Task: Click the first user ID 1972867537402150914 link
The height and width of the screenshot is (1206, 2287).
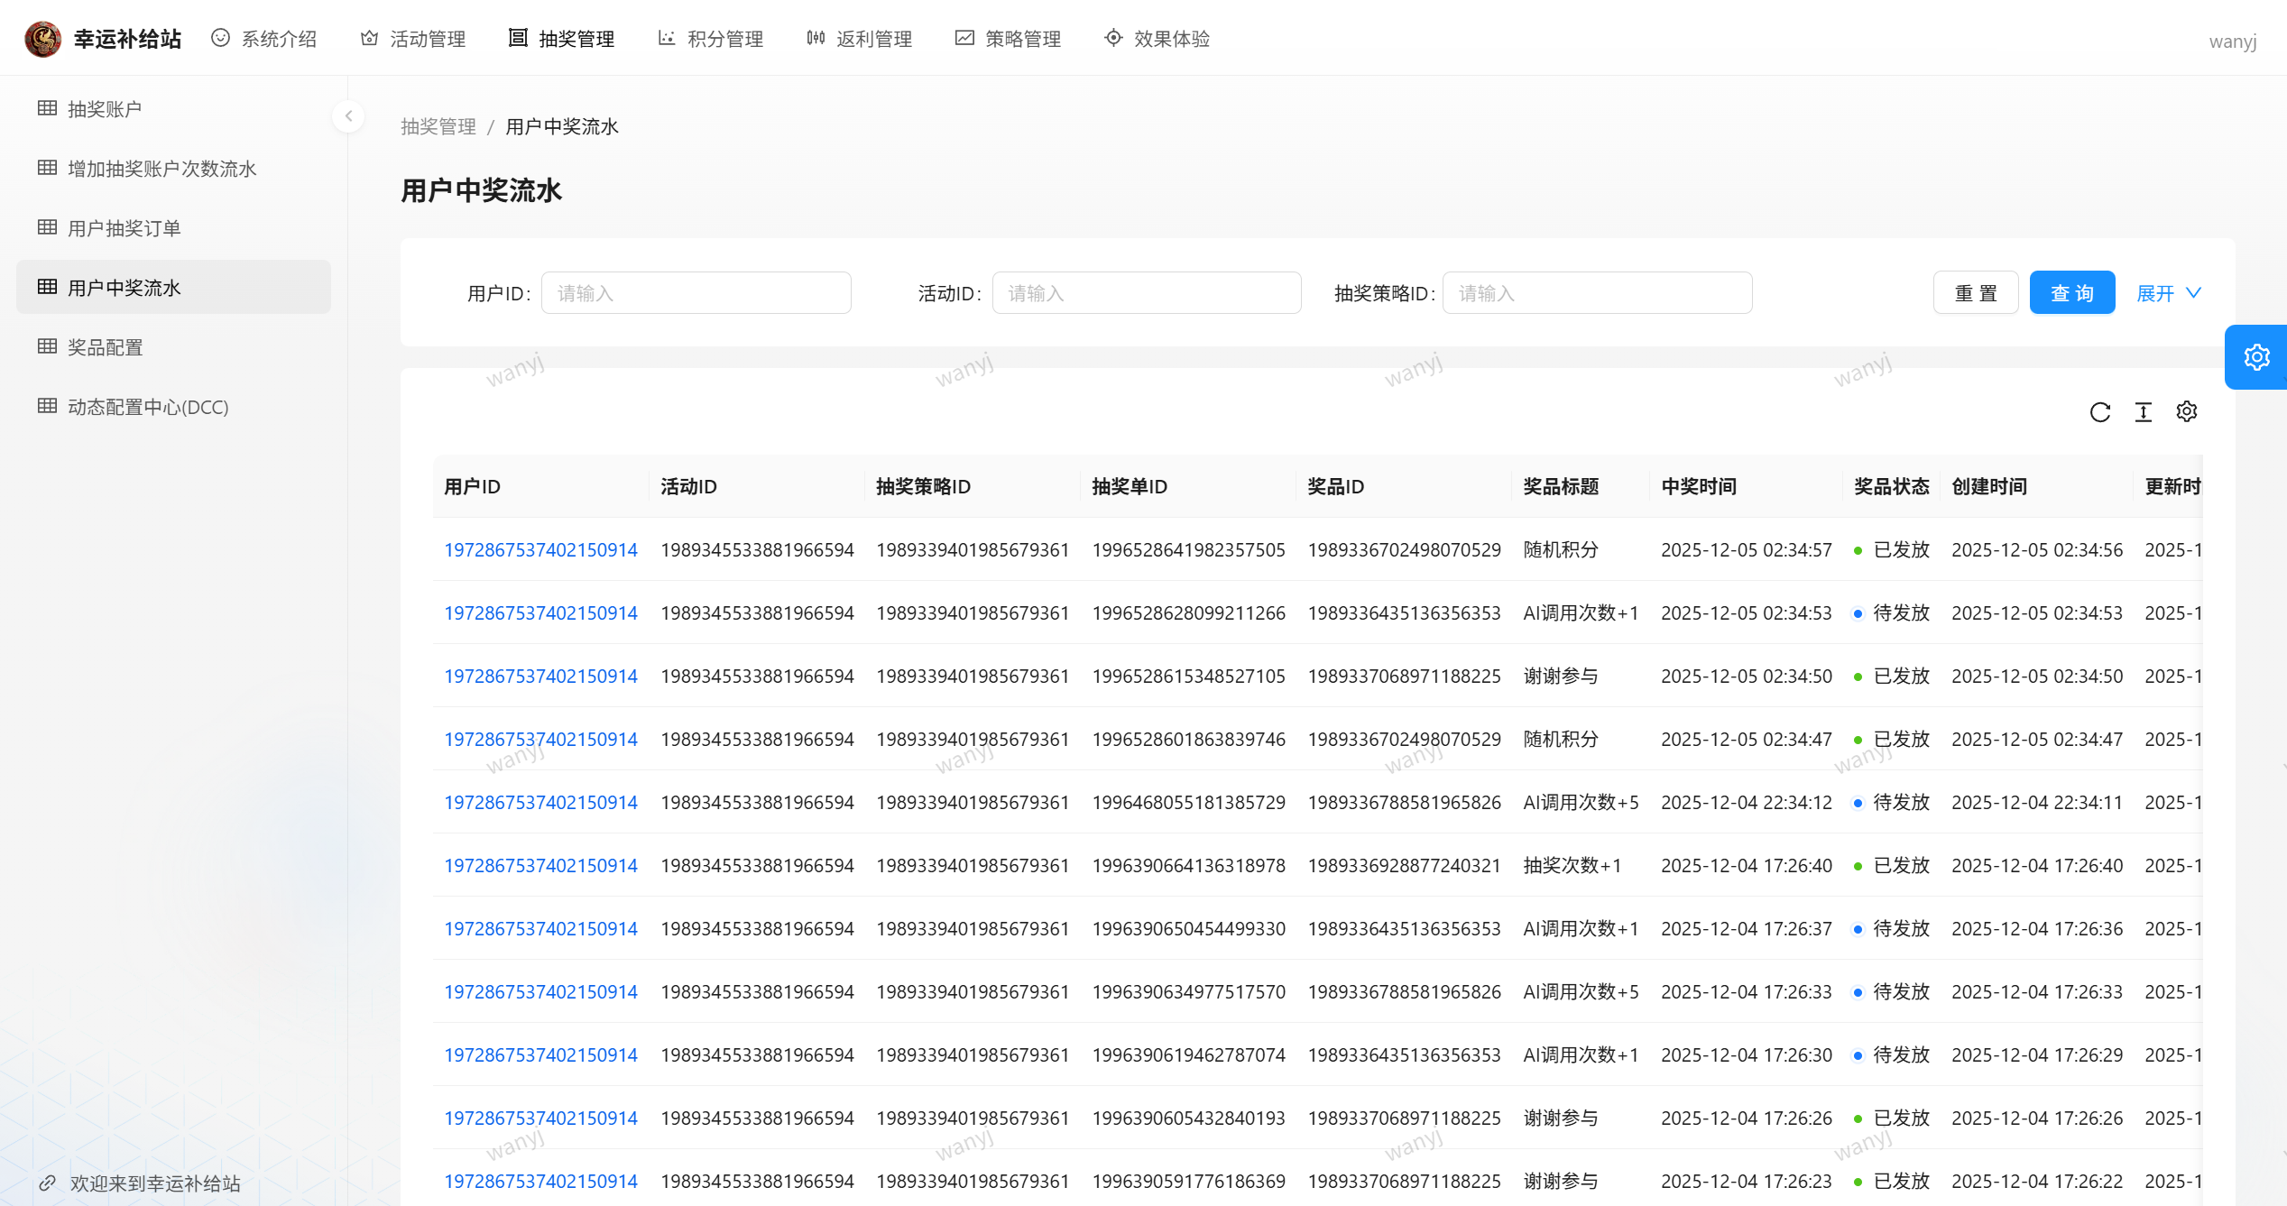Action: [x=540, y=549]
